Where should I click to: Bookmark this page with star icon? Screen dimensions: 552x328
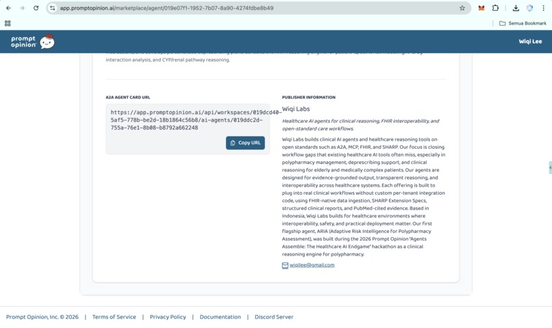tap(462, 8)
